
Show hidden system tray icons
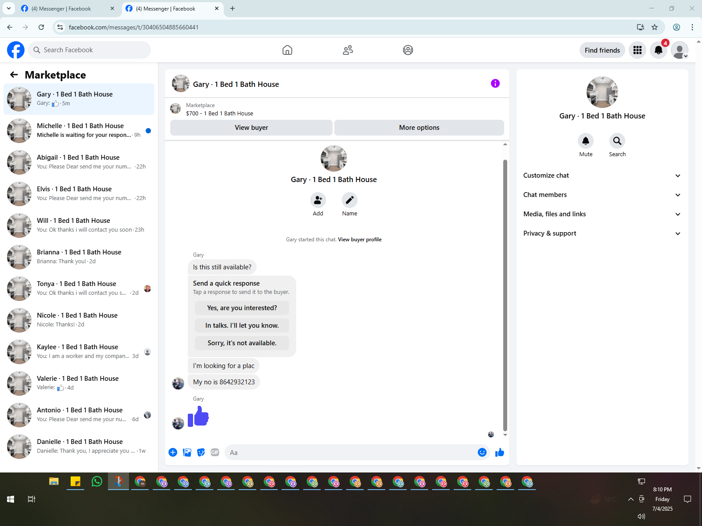tap(631, 499)
